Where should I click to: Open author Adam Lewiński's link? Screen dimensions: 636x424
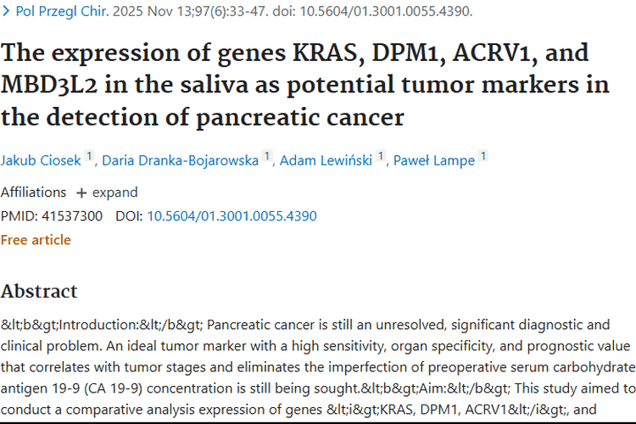(327, 160)
